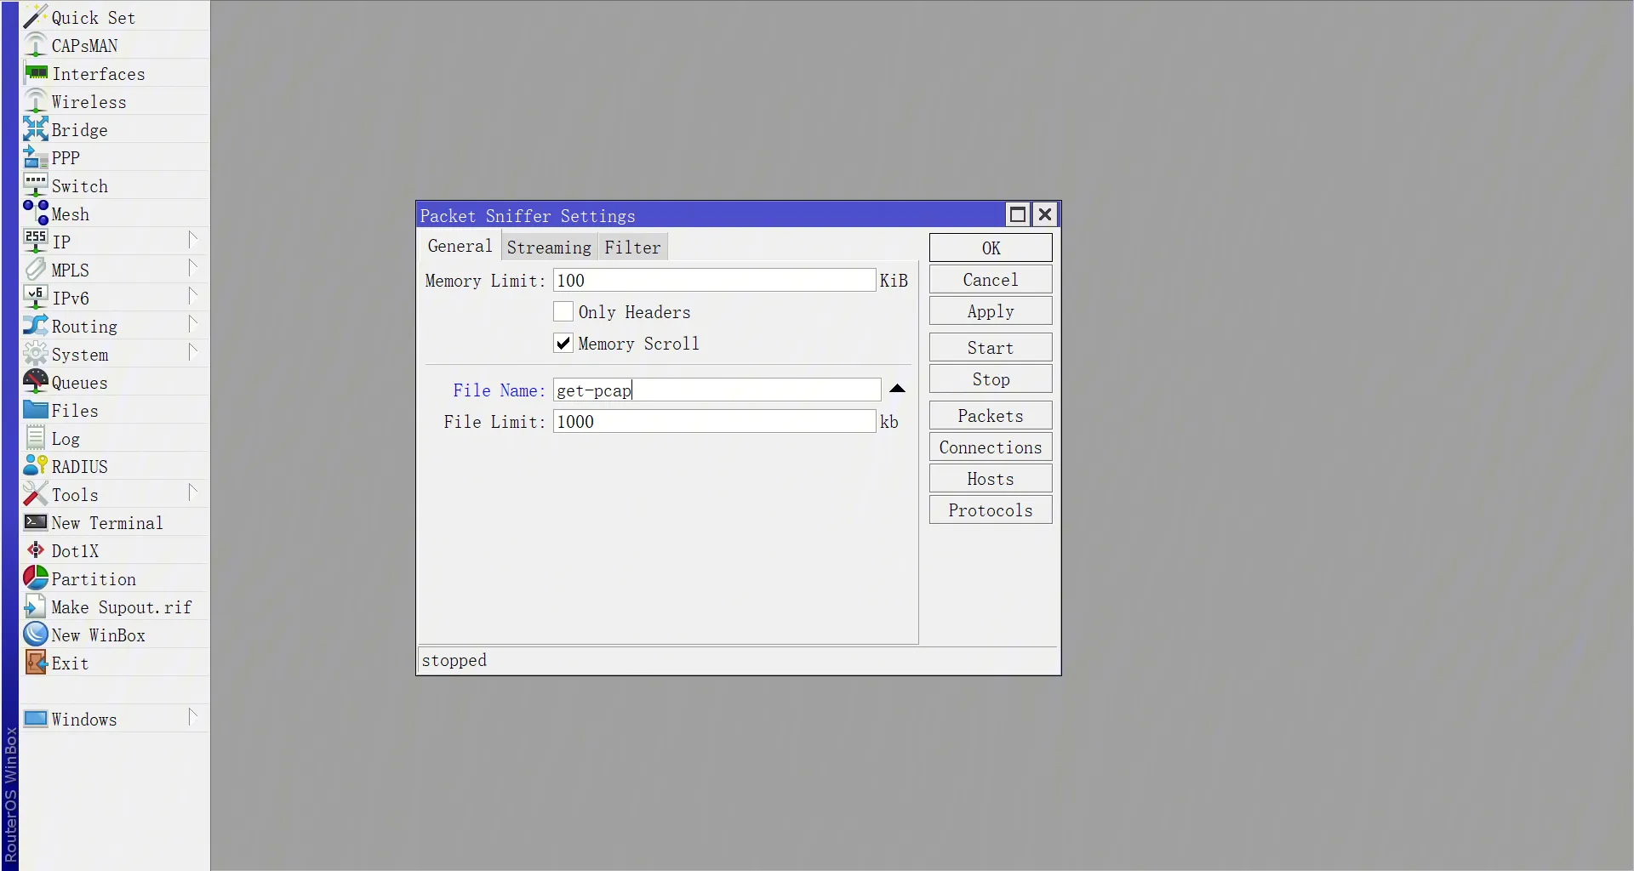The height and width of the screenshot is (871, 1634).
Task: Click the Exit door icon
Action: (x=35, y=663)
